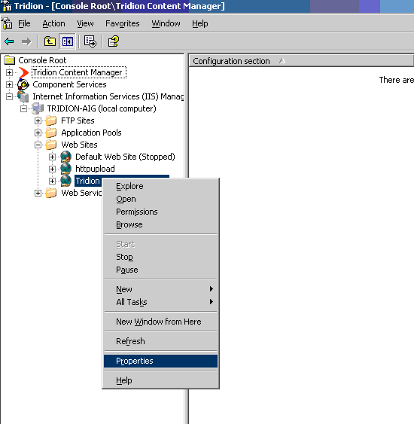The height and width of the screenshot is (424, 414).
Task: Select the httpupload web site
Action: tap(95, 169)
